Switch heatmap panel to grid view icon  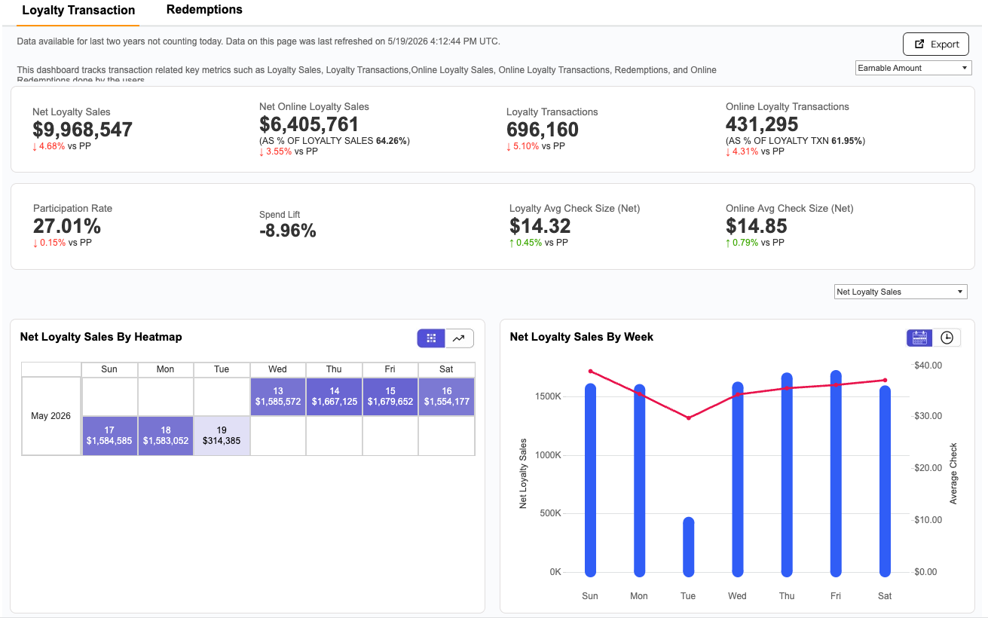tap(431, 338)
